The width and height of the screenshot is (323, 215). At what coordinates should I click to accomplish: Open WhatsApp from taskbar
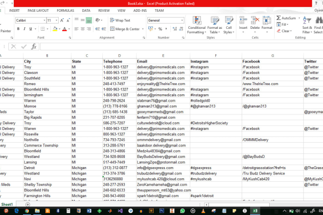183,211
